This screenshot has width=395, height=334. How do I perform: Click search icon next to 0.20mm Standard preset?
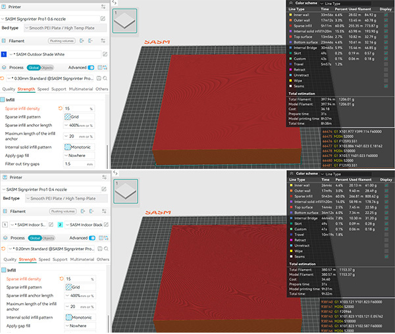point(106,249)
